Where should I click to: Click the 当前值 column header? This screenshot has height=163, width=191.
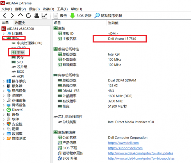tap(113, 23)
